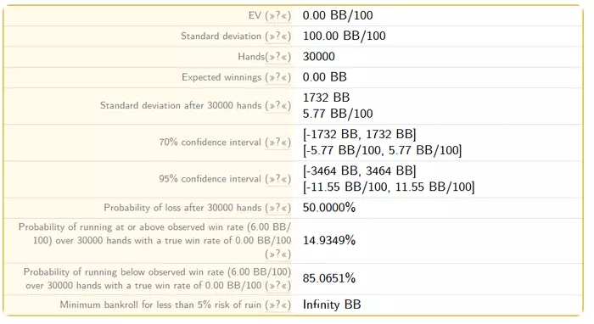Show help for Probability of loss after 30000 hands
This screenshot has height=324, width=594.
pyautogui.click(x=278, y=208)
